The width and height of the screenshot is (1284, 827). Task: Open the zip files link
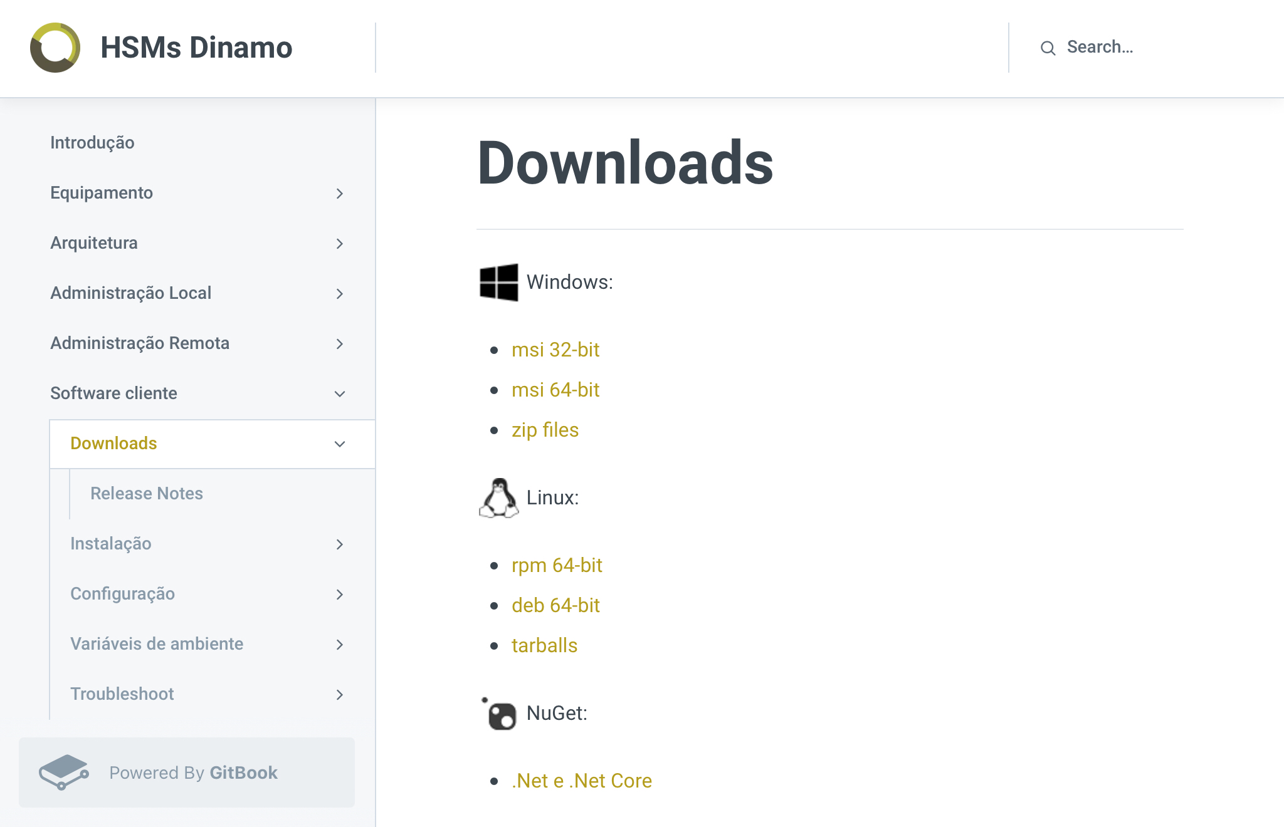pyautogui.click(x=545, y=430)
